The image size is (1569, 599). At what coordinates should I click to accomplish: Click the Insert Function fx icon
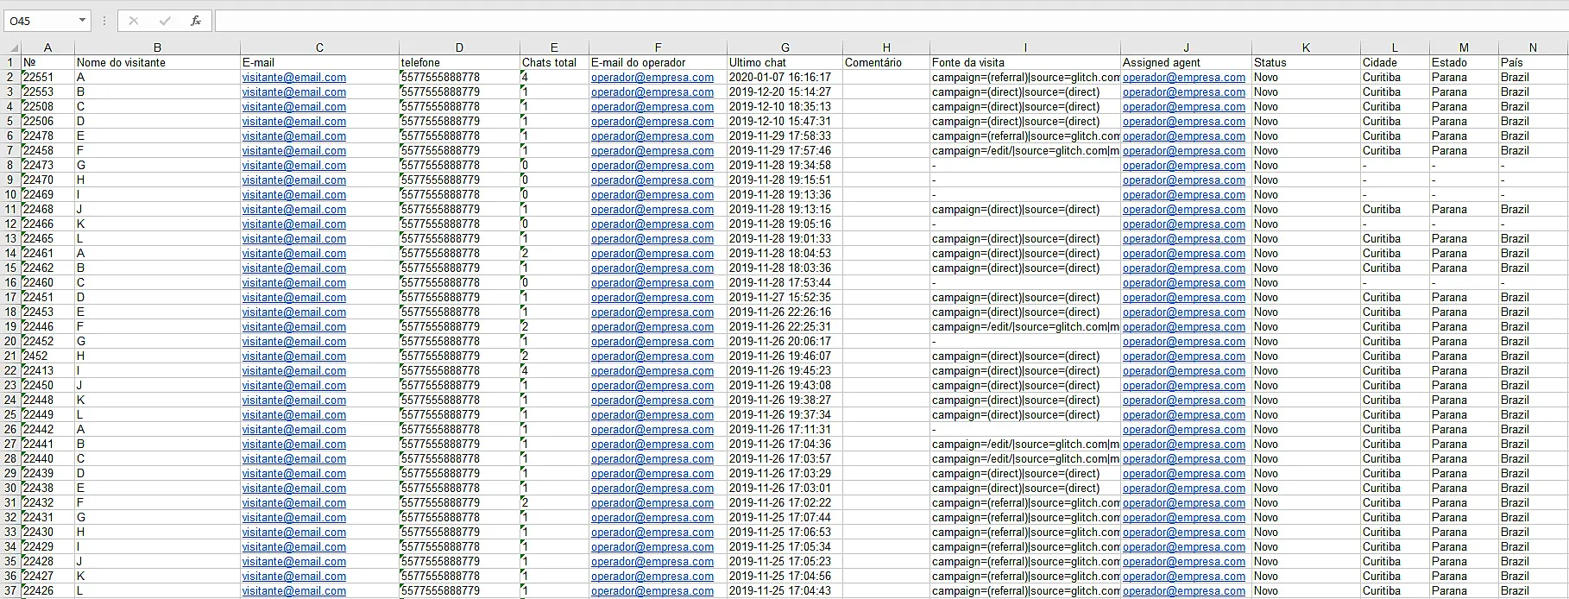(x=196, y=21)
